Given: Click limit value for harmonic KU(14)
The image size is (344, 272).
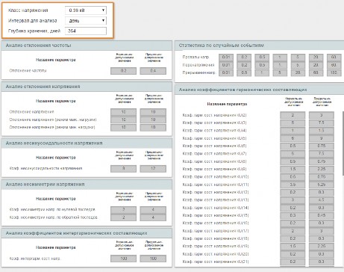Looking at the screenshot, I should pyautogui.click(x=322, y=208).
